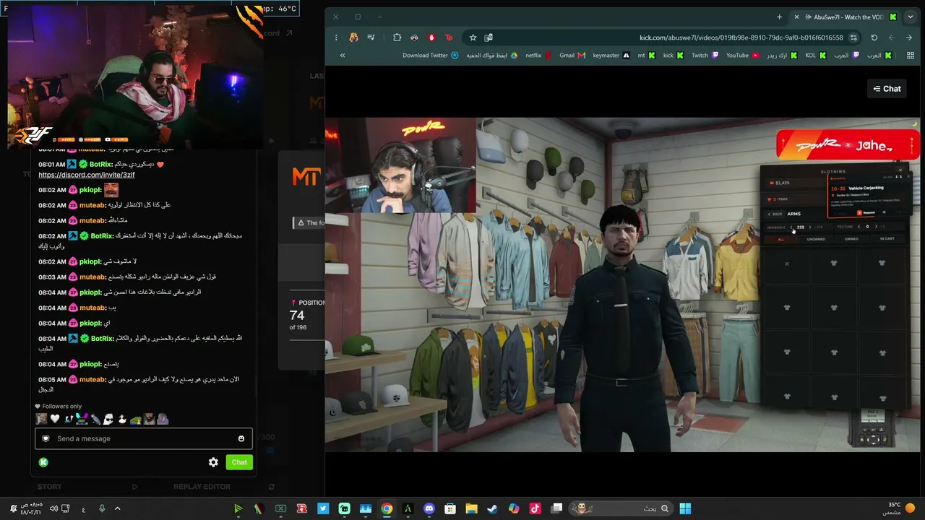The image size is (925, 520).
Task: Open the discord.com/invite/3zif chat link
Action: tap(87, 175)
